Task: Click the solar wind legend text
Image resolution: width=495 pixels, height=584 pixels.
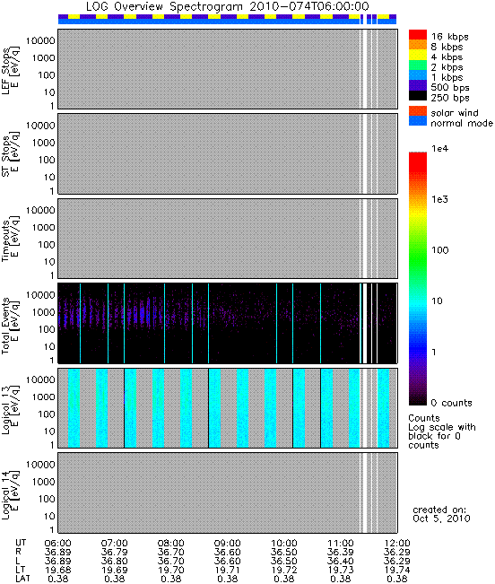Action: tap(455, 113)
